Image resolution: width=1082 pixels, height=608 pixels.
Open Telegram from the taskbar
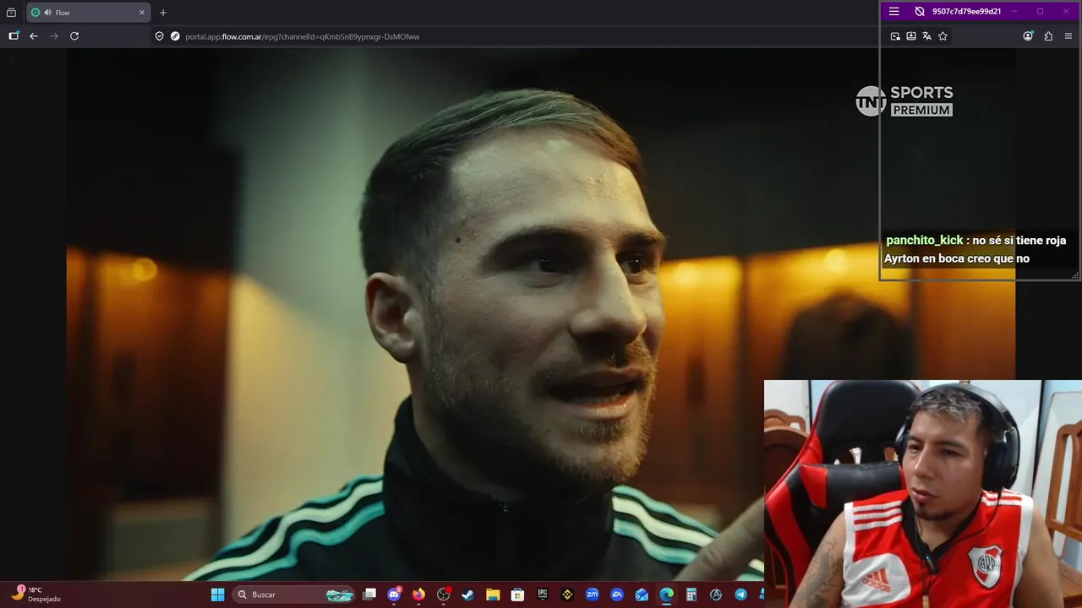coord(741,594)
